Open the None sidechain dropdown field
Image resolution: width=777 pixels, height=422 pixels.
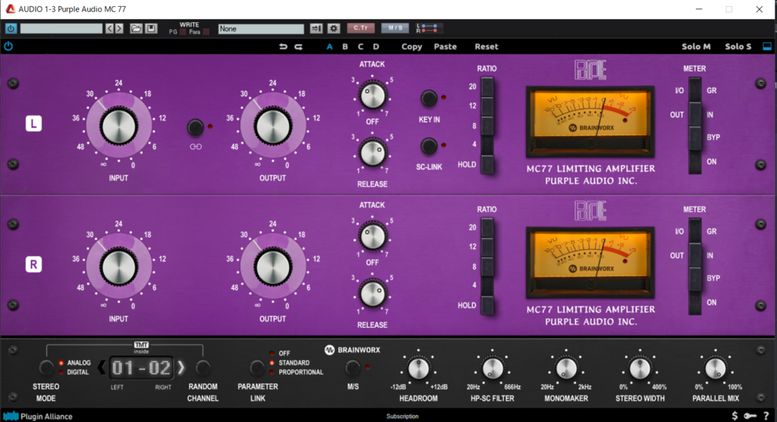(261, 29)
